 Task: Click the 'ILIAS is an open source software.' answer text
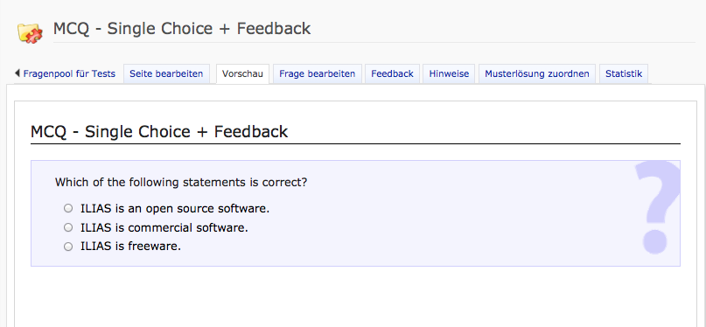[175, 209]
